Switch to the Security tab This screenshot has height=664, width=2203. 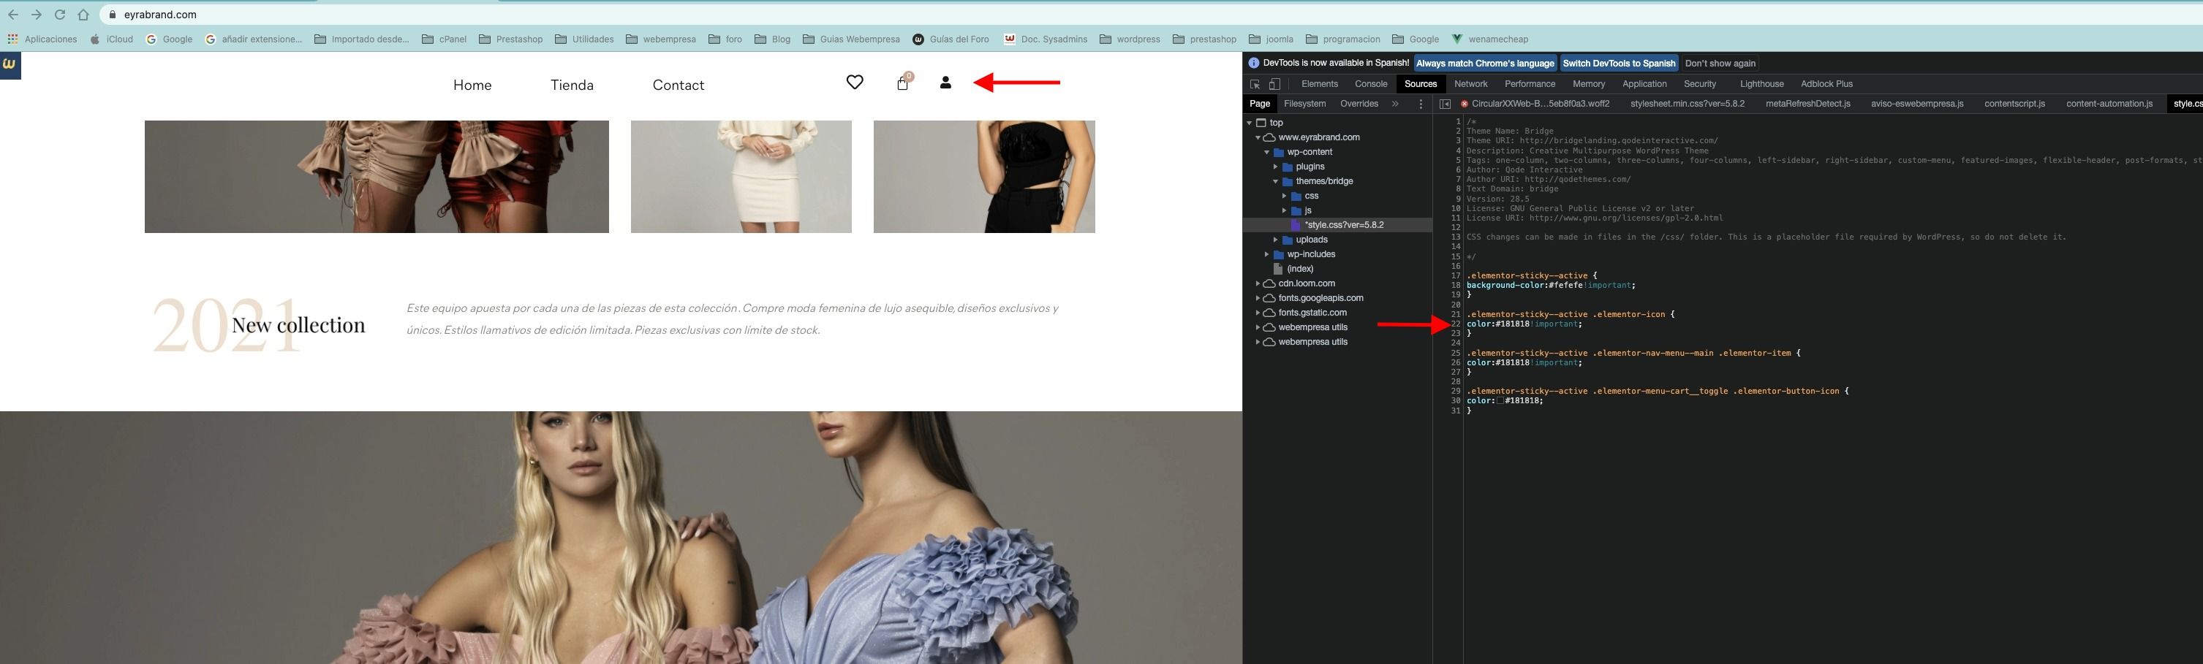pos(1699,84)
